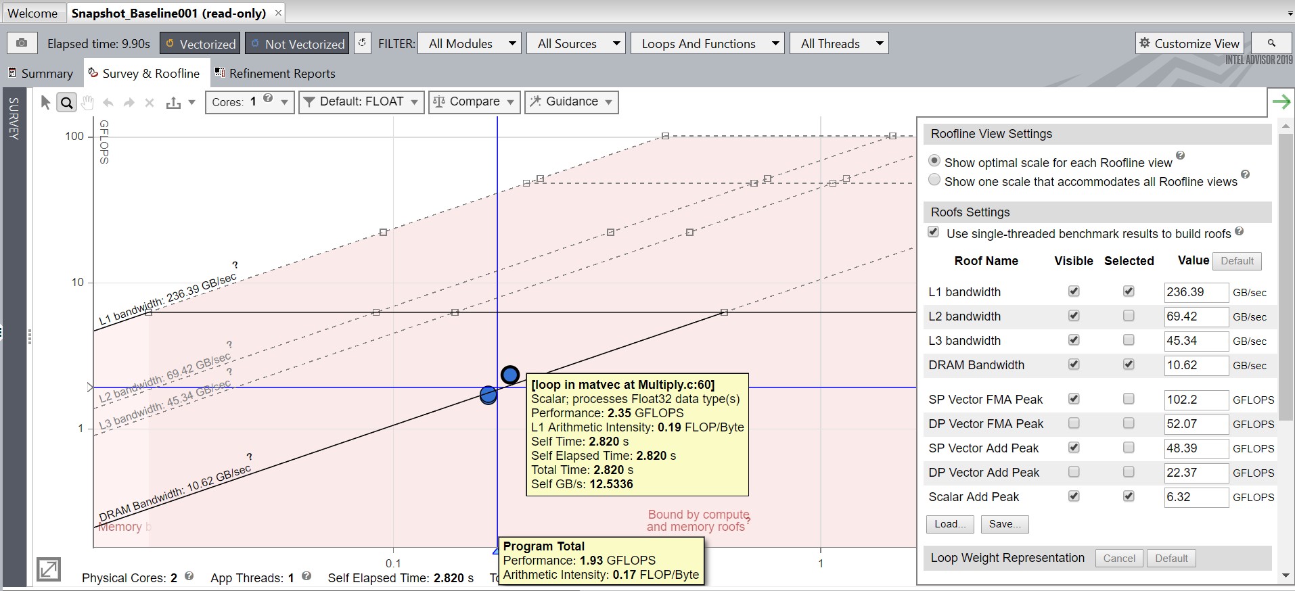Click the expand chart icon at bottom left
The image size is (1295, 591).
(49, 569)
